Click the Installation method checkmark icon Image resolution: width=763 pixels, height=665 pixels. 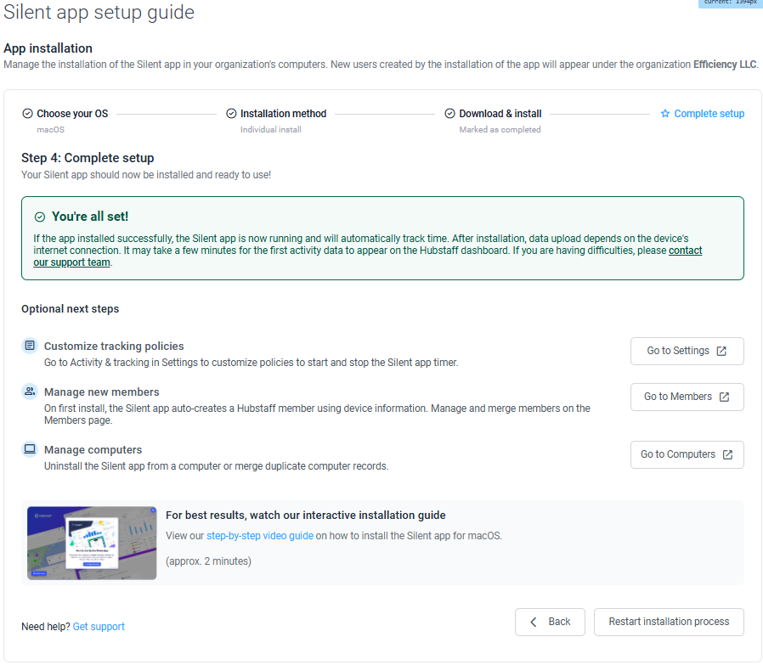[x=231, y=113]
